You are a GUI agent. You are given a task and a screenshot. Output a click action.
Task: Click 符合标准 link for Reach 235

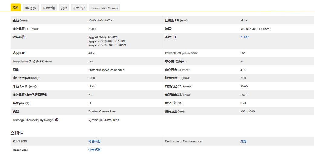click(x=94, y=150)
